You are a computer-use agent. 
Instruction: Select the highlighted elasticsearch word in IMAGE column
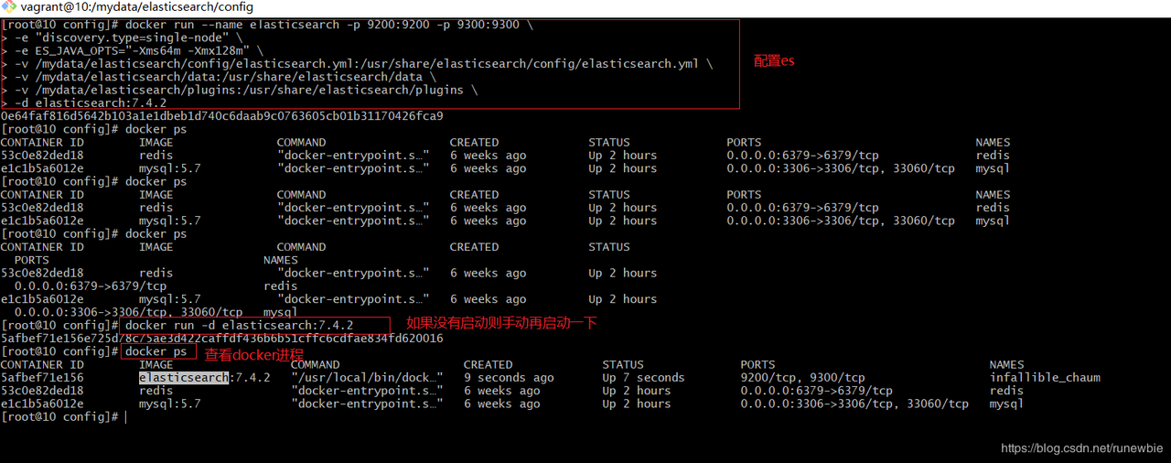(x=184, y=378)
